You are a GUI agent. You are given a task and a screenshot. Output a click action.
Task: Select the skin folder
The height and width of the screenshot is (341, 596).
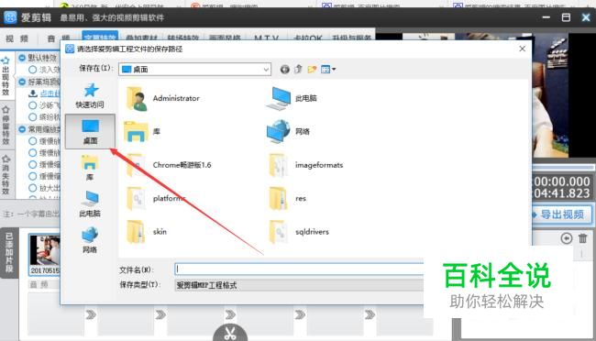(147, 232)
